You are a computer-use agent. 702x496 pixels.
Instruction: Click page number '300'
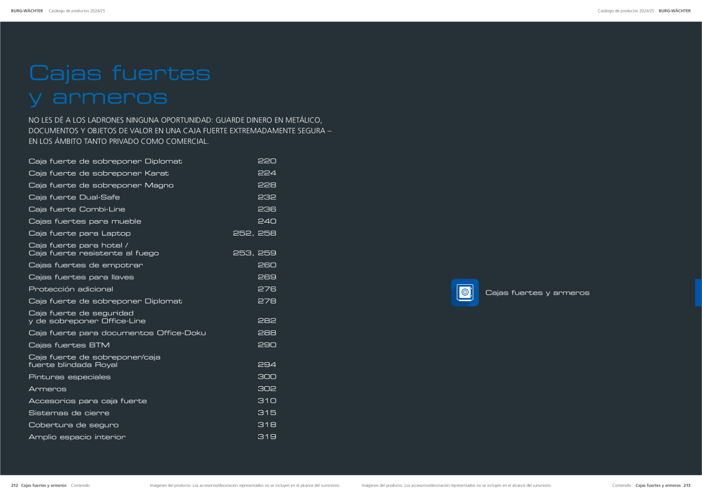(267, 377)
